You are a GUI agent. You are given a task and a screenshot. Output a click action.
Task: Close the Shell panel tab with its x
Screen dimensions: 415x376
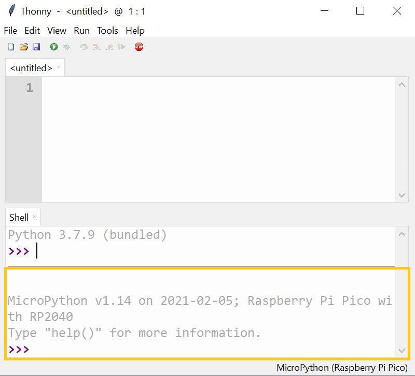click(x=35, y=217)
